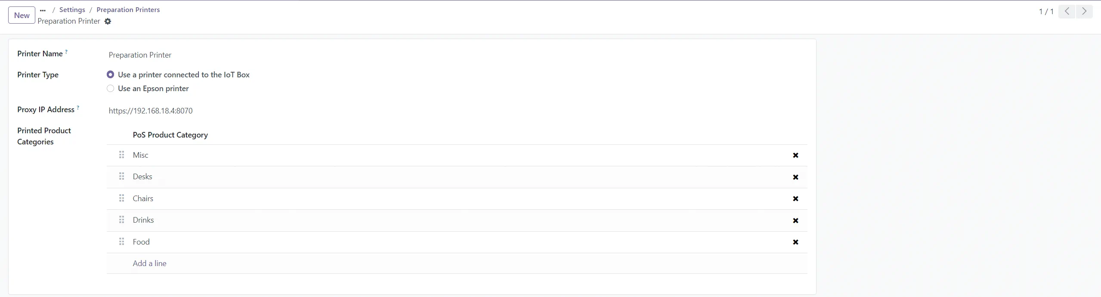The image size is (1101, 297).
Task: Grab the drag handle for Misc
Action: [x=122, y=155]
